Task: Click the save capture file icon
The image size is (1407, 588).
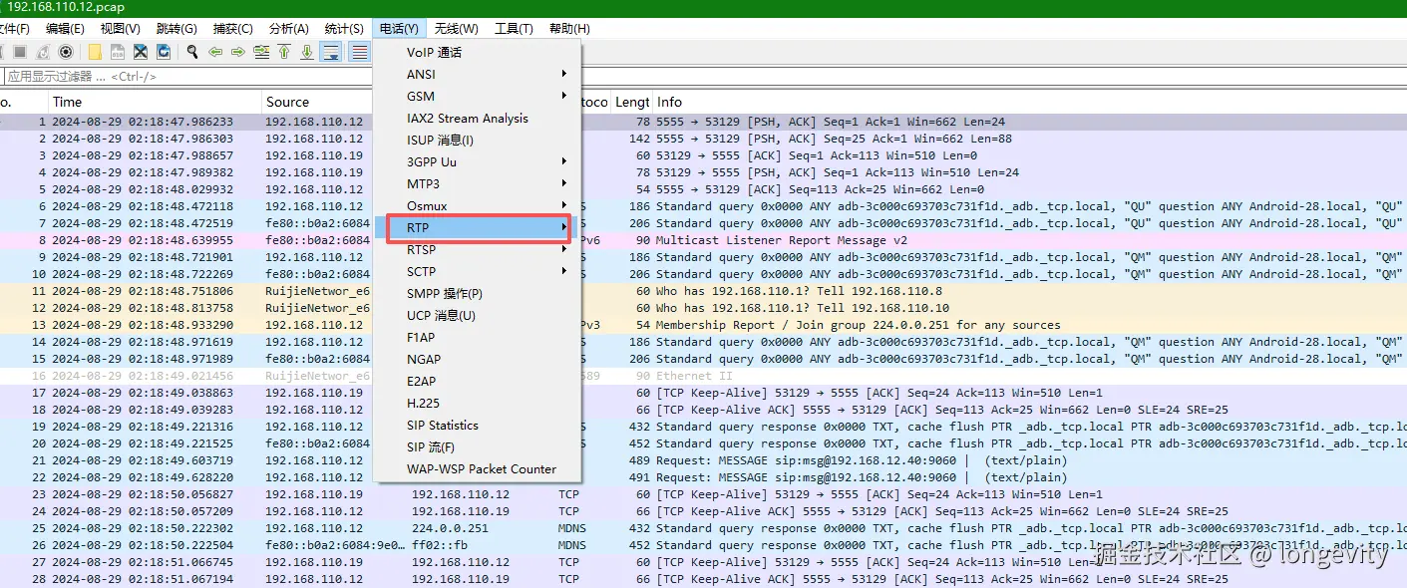Action: (x=118, y=52)
